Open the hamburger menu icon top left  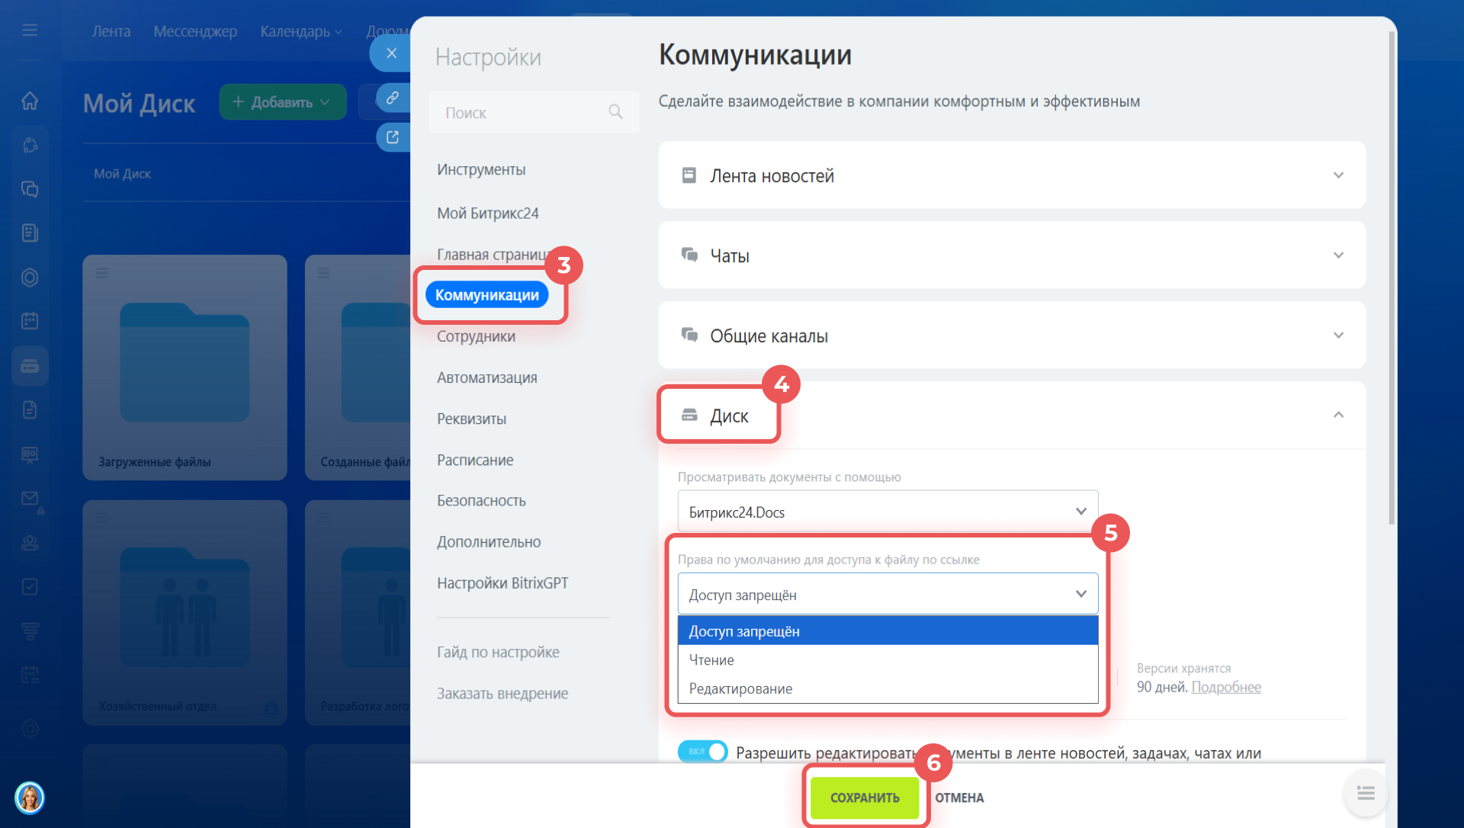pyautogui.click(x=30, y=30)
